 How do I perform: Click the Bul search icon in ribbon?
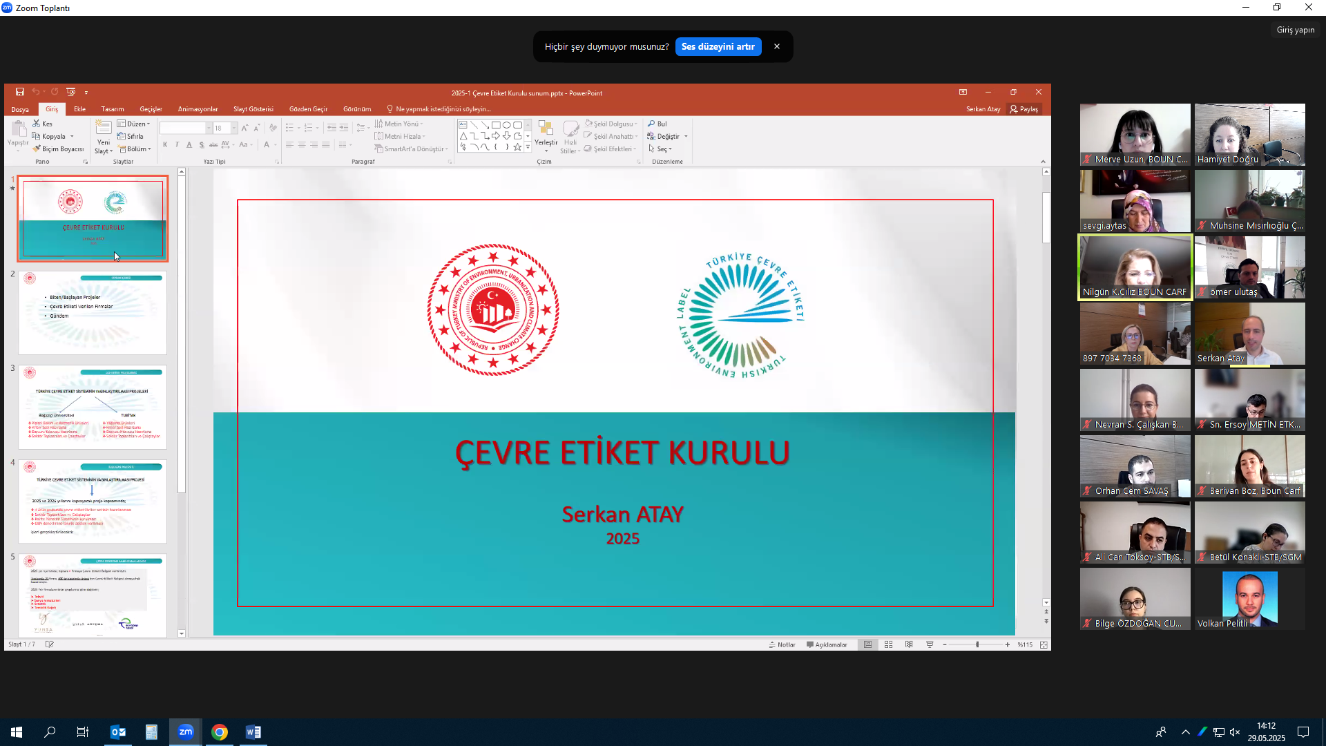[x=651, y=124]
